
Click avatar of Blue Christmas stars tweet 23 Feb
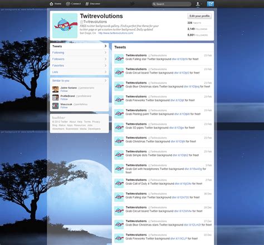click(119, 86)
